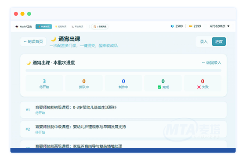The width and height of the screenshot is (246, 160).
Task: Click 待开始 status under course #2
Action: coord(40,132)
